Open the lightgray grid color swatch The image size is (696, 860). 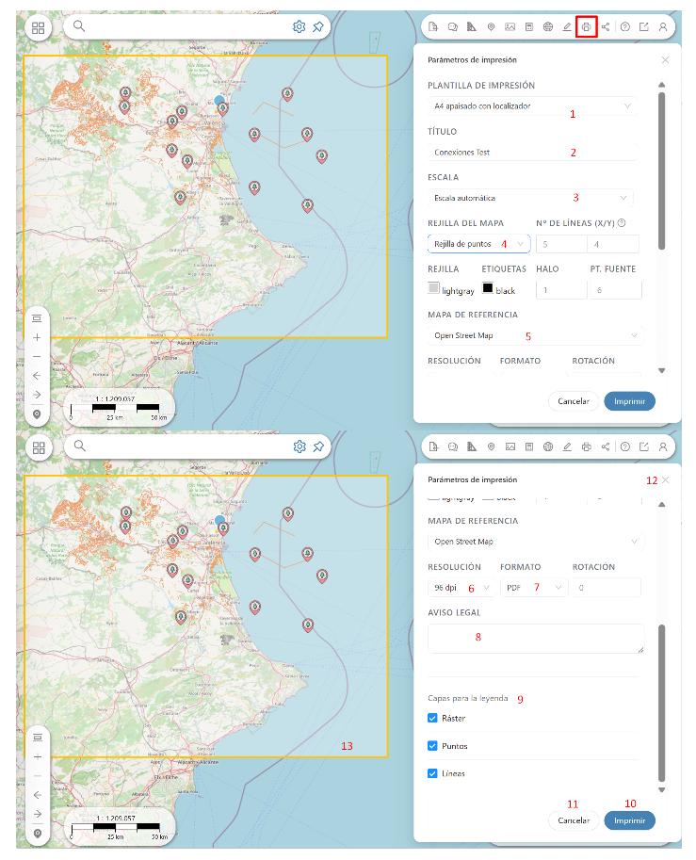click(433, 288)
